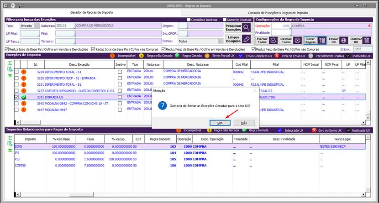This screenshot has width=379, height=203.
Task: Select the Gerador de Regras de Imposto tab
Action: (90, 12)
